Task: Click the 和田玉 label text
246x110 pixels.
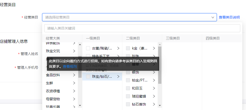Action: (137, 88)
